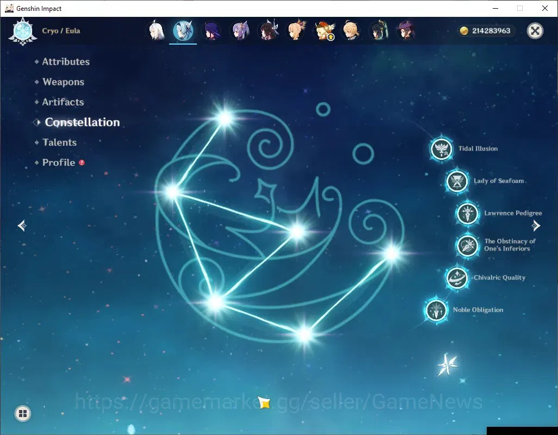Click the Cryo element emblem
558x435 pixels.
pos(23,32)
